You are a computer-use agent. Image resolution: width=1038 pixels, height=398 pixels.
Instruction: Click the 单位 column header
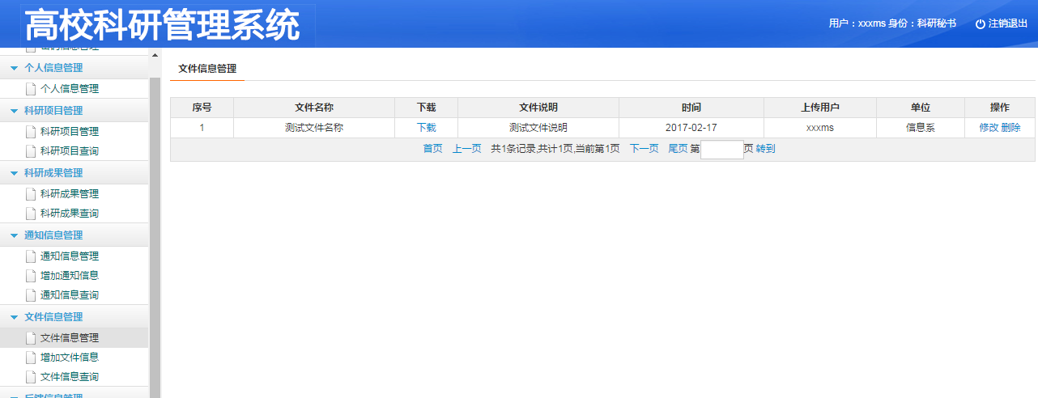[921, 108]
